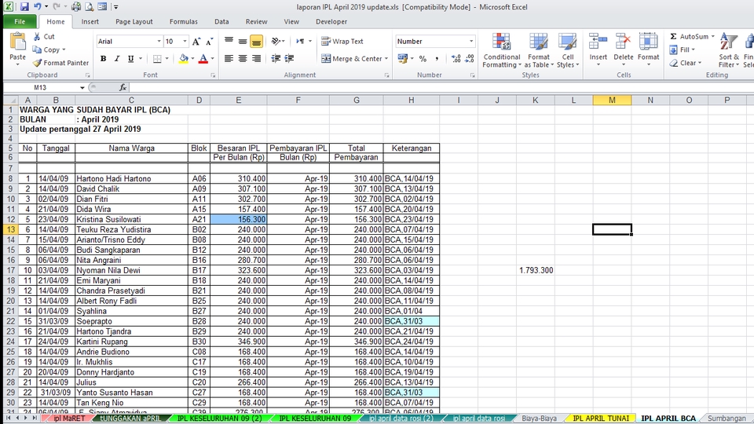Click the Quick Print icon in title bar
The width and height of the screenshot is (754, 424).
[x=76, y=7]
